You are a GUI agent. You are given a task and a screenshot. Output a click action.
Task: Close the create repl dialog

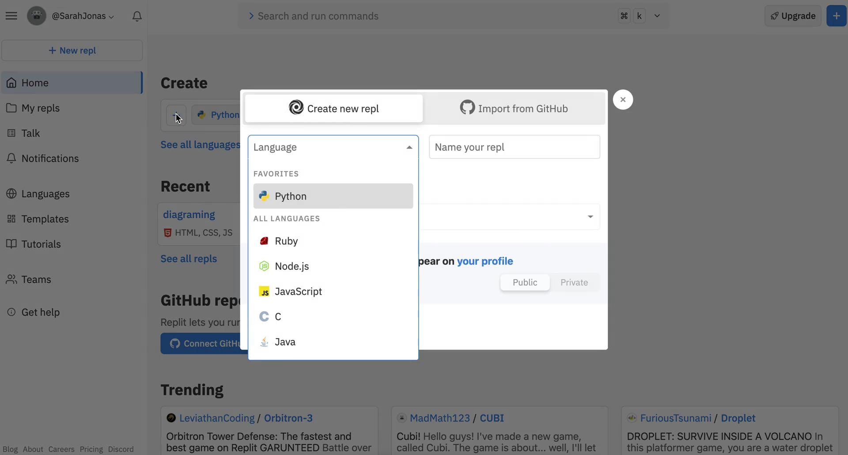pos(623,100)
